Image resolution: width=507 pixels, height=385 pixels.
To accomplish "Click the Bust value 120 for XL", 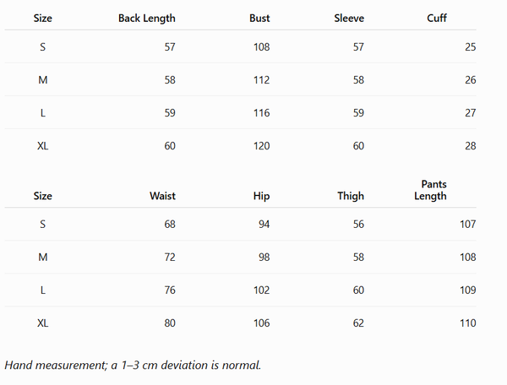I will click(x=262, y=146).
